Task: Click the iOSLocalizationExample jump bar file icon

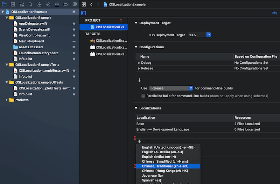Action: tap(105, 5)
